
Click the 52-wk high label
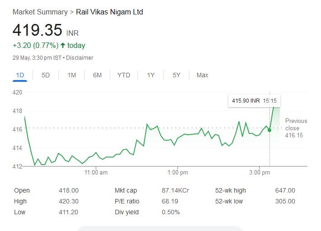[231, 191]
